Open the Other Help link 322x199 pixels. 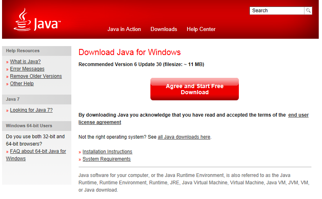[22, 84]
